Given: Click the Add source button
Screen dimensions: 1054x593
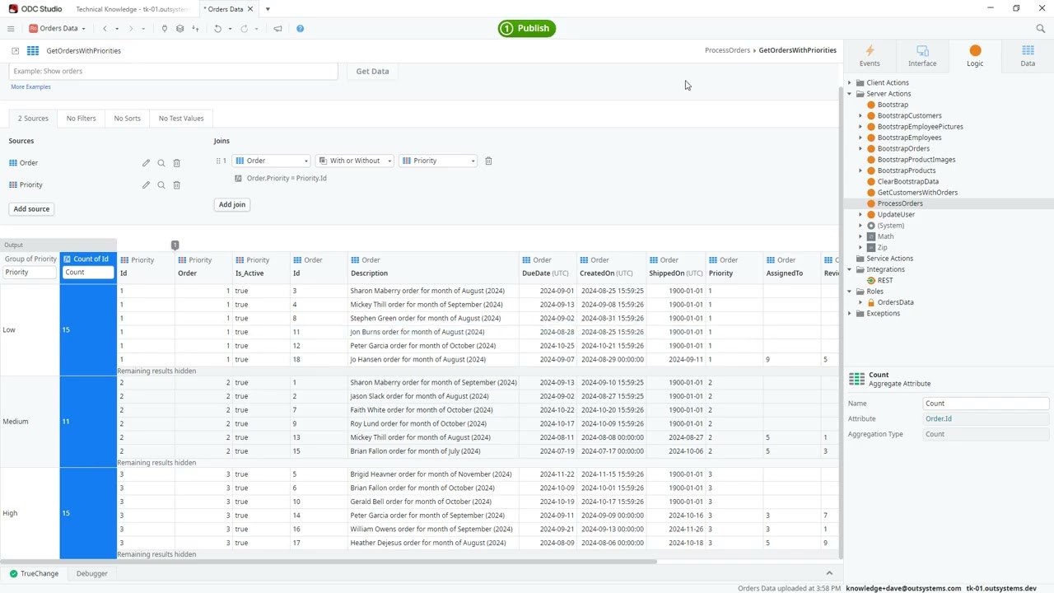Looking at the screenshot, I should click(31, 209).
